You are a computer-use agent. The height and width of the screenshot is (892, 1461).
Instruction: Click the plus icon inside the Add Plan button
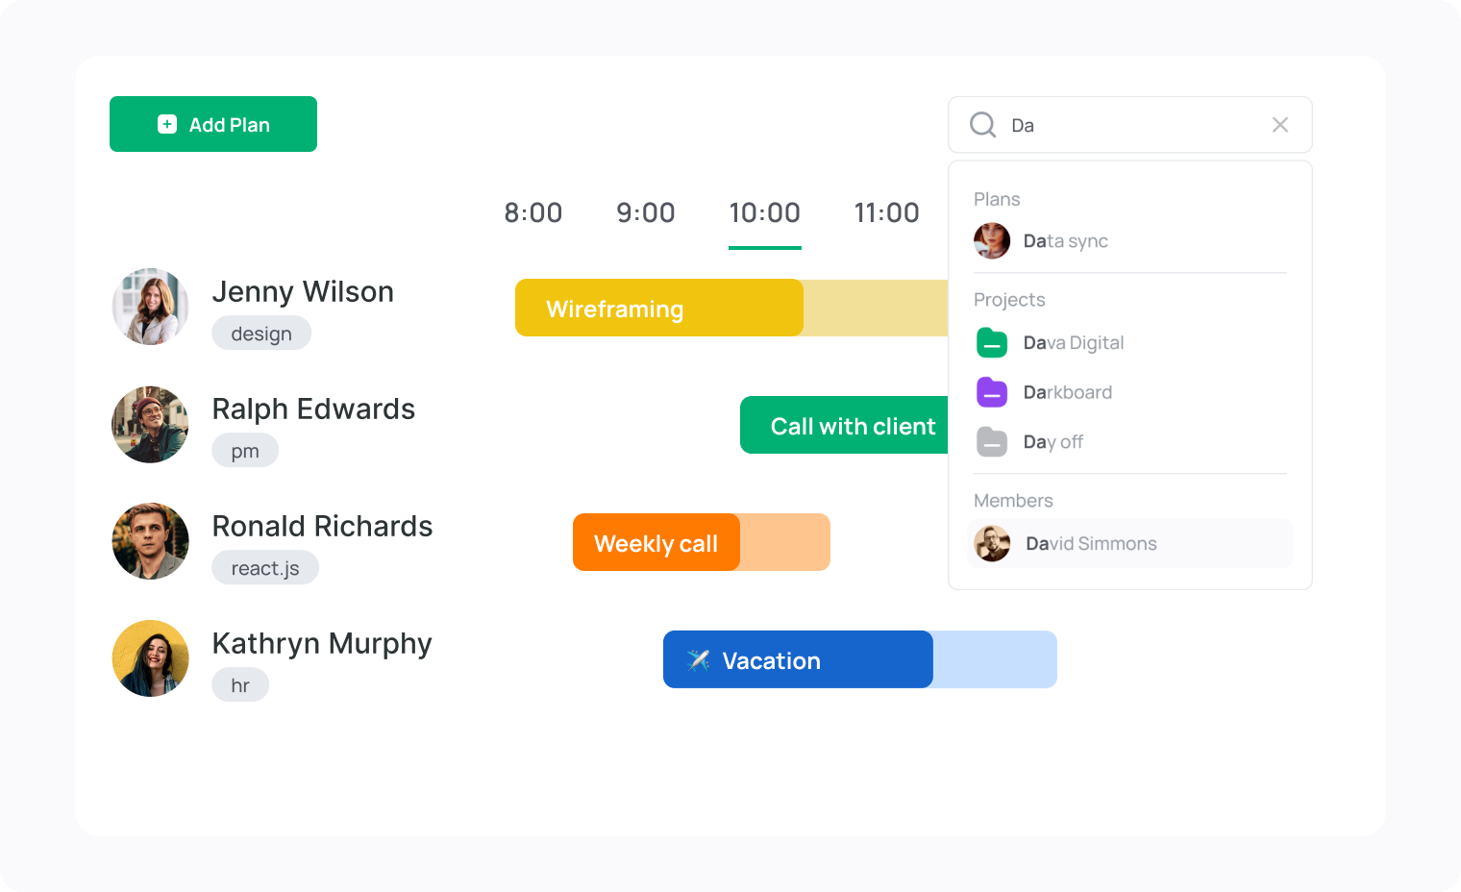point(165,124)
